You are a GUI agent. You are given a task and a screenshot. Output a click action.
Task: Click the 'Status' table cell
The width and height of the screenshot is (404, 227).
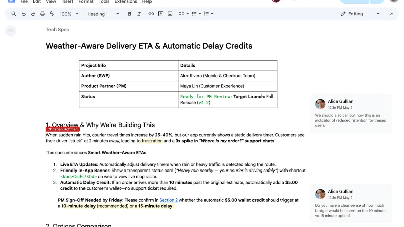[129, 100]
